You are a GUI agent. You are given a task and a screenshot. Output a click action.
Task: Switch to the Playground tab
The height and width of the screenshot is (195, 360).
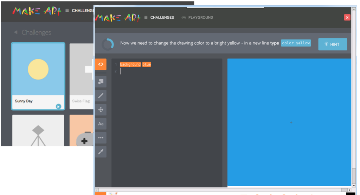[198, 18]
